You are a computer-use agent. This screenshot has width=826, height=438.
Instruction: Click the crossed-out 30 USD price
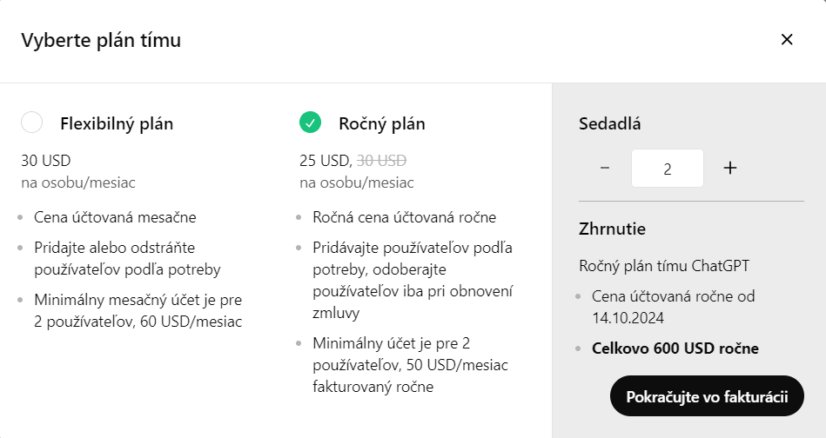[x=381, y=161]
